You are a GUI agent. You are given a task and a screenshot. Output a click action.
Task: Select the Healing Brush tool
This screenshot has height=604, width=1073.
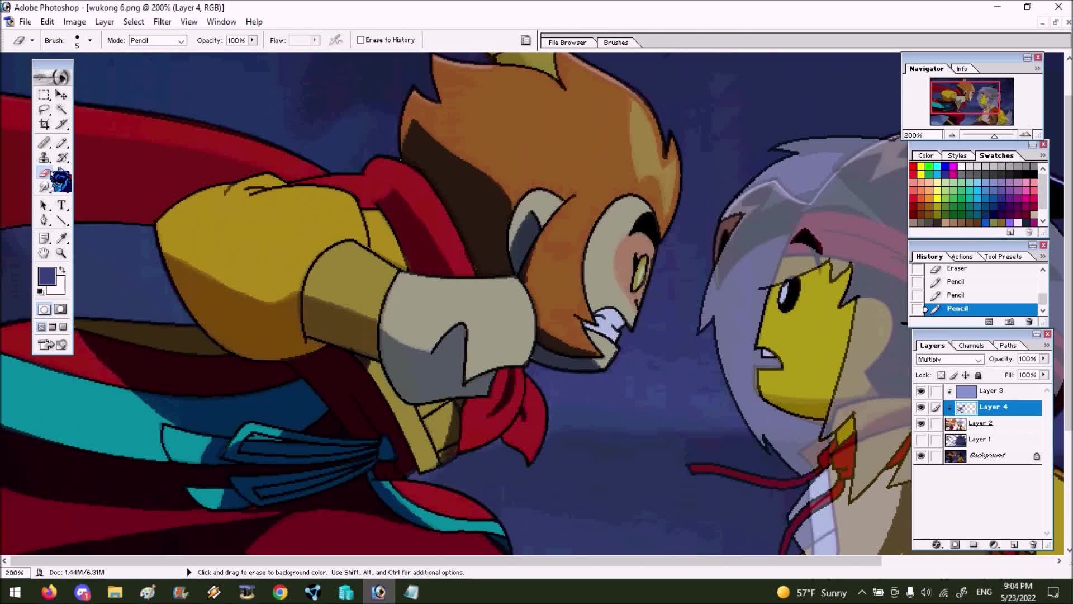[x=44, y=143]
